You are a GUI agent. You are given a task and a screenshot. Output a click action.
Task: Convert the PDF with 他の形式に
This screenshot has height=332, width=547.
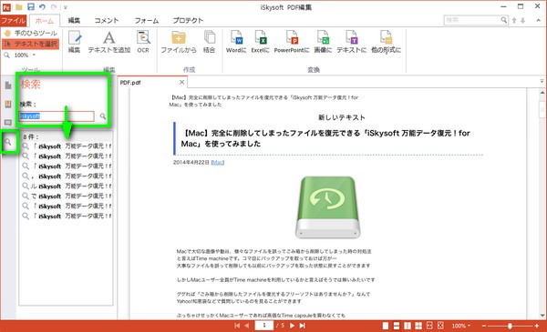[x=386, y=42]
